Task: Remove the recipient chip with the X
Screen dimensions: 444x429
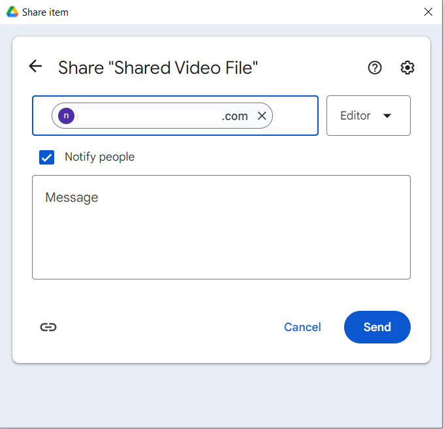Action: 262,116
